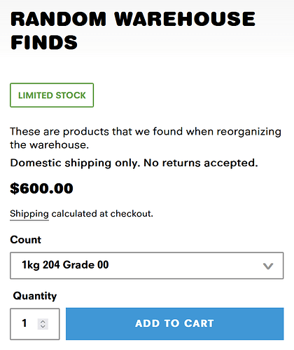Click the Quantity field label
The width and height of the screenshot is (294, 350).
35,296
